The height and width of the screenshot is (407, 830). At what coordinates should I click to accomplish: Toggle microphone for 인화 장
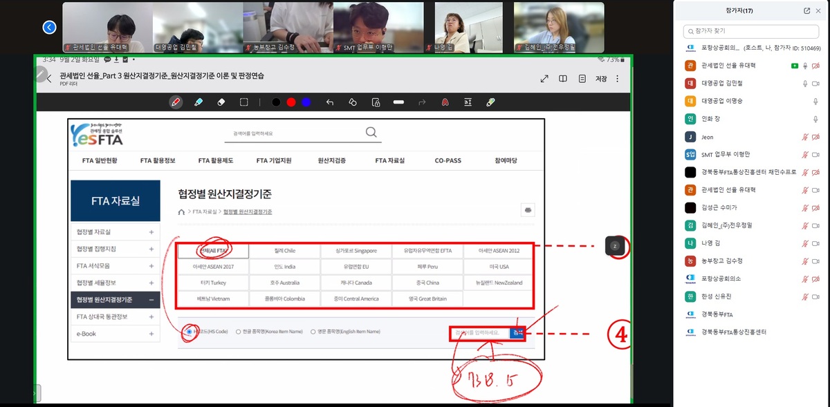[816, 119]
